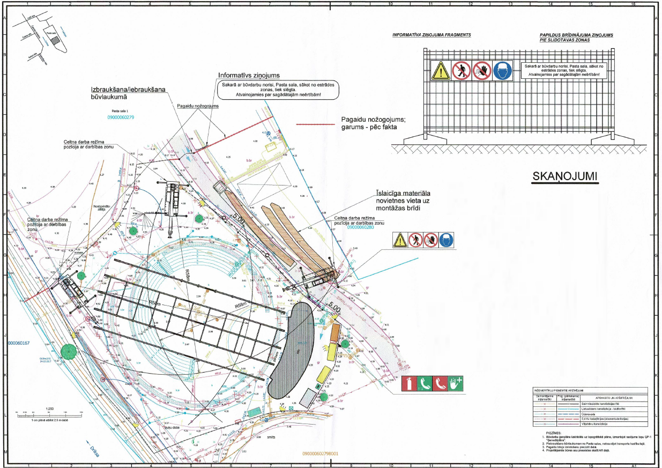The width and height of the screenshot is (662, 468).
Task: Select the green first aid hand icon
Action: coord(455,383)
